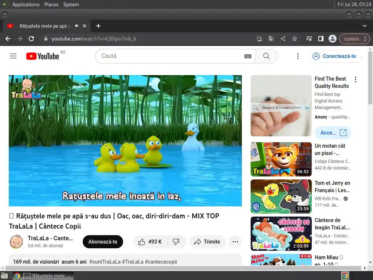This screenshot has height=280, width=373.
Task: Open the Ham Miau video thumbnail
Action: [x=281, y=260]
